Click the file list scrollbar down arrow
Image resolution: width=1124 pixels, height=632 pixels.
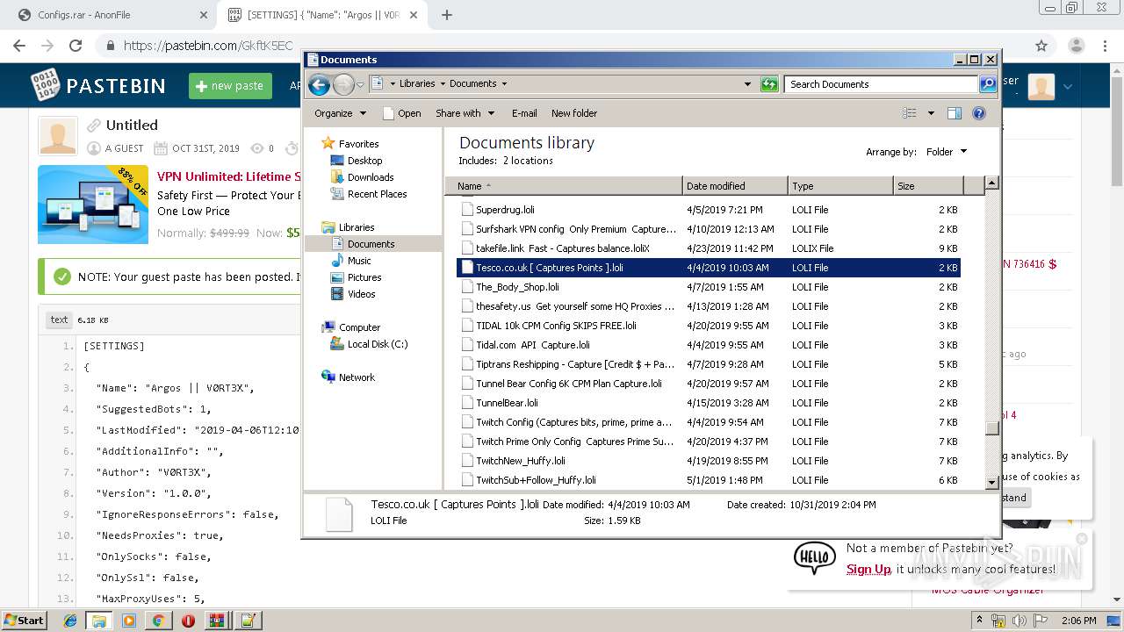(x=991, y=482)
